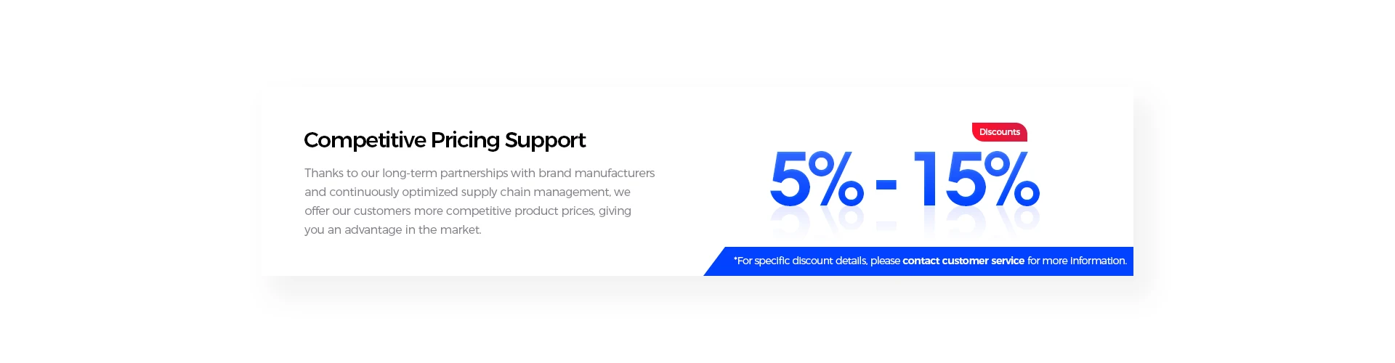Click the slanted left edge of blue banner
Screen dimensions: 1395x363
(716, 261)
